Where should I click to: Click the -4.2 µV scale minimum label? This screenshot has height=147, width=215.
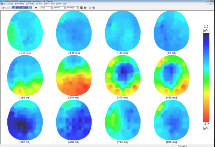(206, 126)
